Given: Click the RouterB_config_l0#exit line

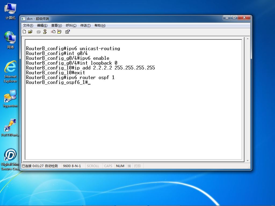Looking at the screenshot, I should 55,72.
